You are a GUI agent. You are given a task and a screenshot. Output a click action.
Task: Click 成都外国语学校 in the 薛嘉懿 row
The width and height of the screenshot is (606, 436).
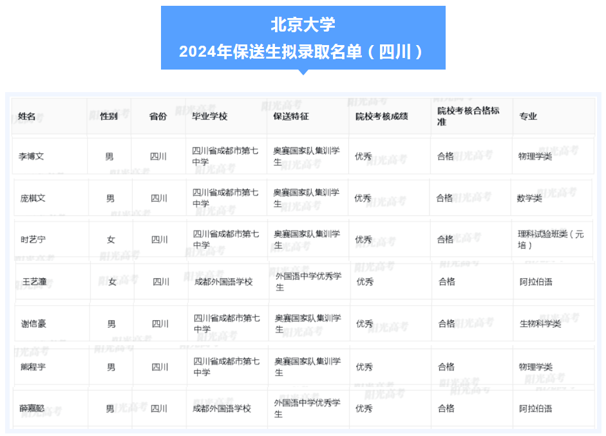[x=222, y=408]
